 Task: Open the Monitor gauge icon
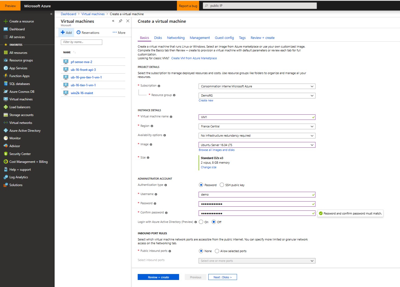click(x=5, y=138)
